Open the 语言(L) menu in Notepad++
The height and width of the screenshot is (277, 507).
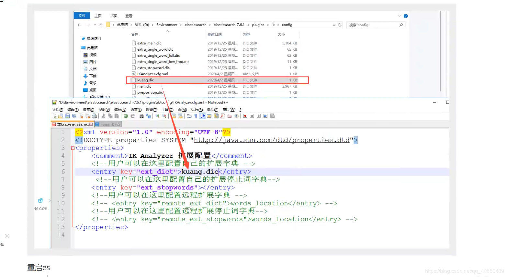click(x=136, y=110)
